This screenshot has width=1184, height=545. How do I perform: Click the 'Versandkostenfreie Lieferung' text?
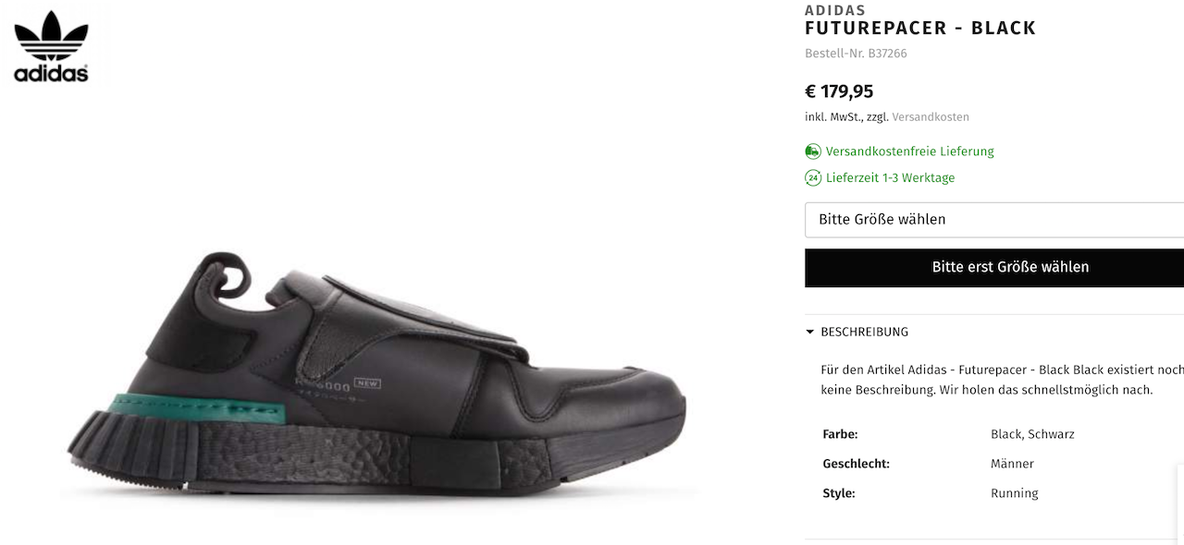(x=909, y=151)
